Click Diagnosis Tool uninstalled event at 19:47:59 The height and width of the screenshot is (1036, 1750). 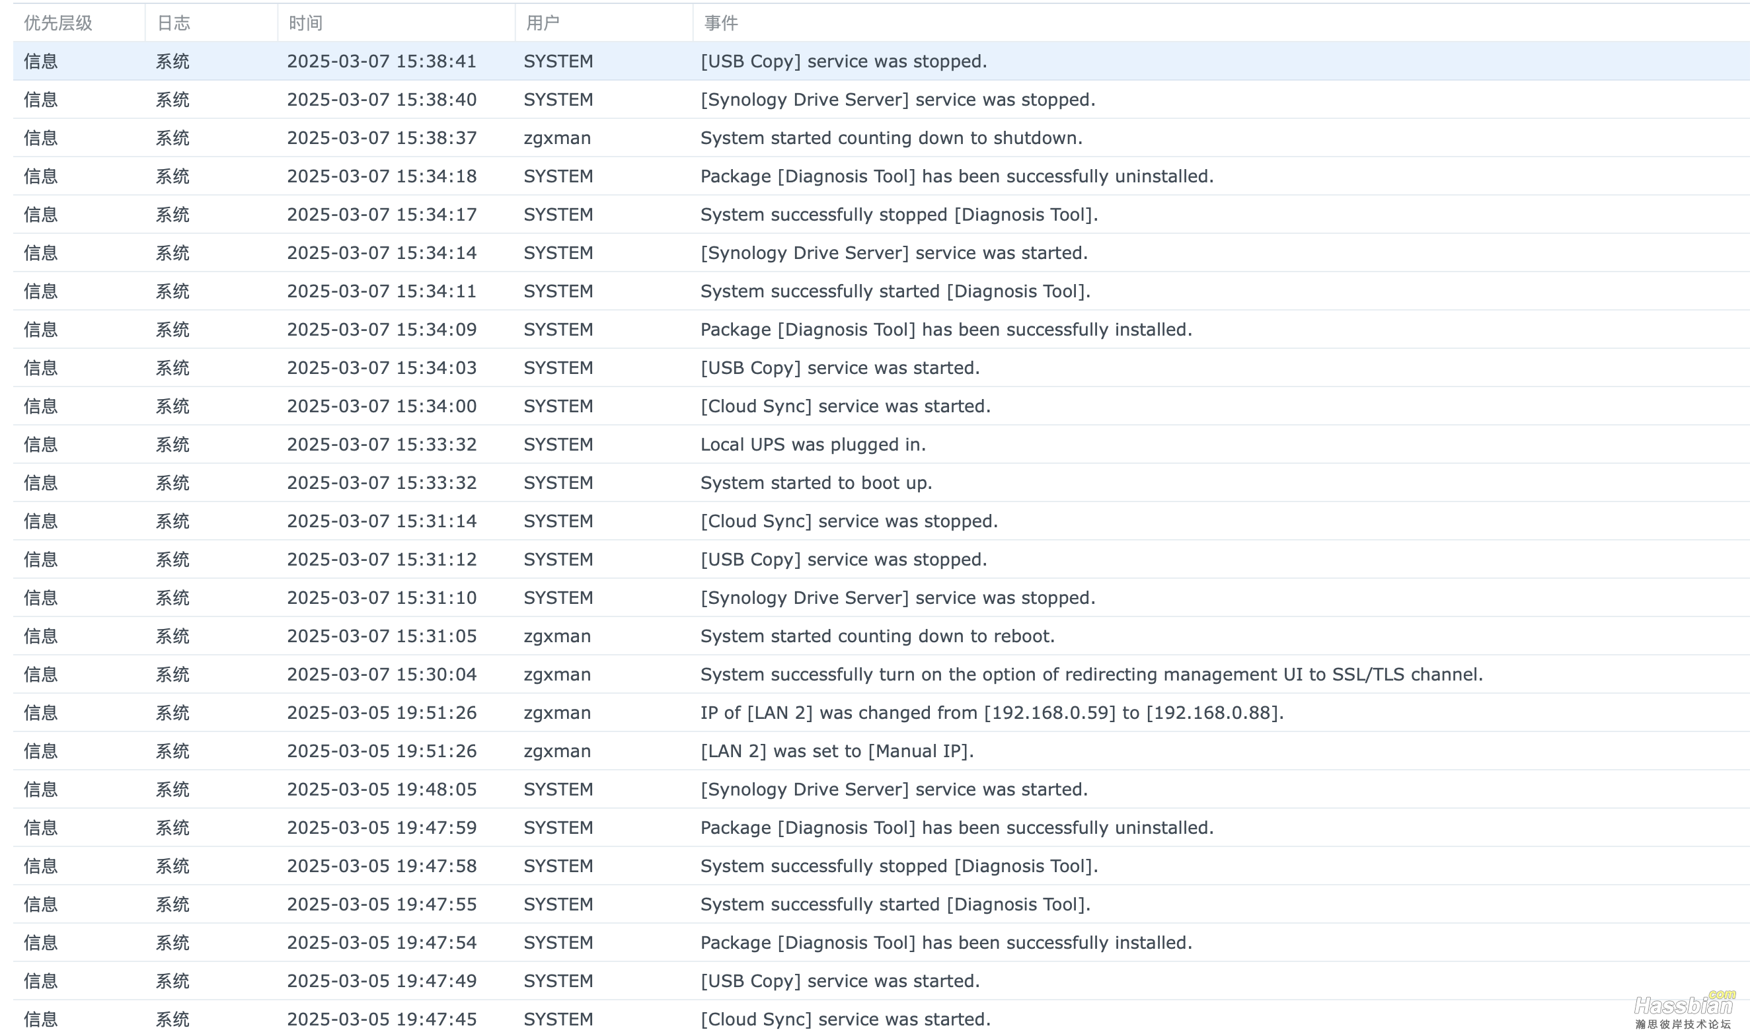[957, 828]
